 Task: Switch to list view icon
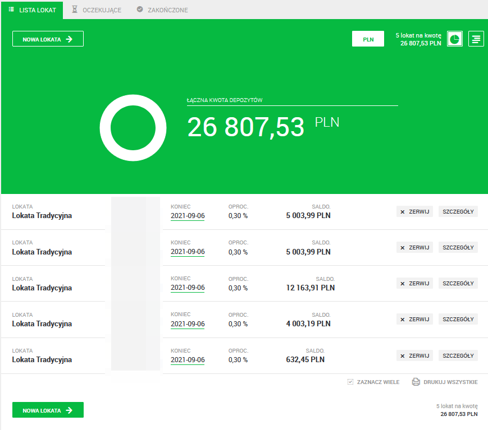(476, 39)
